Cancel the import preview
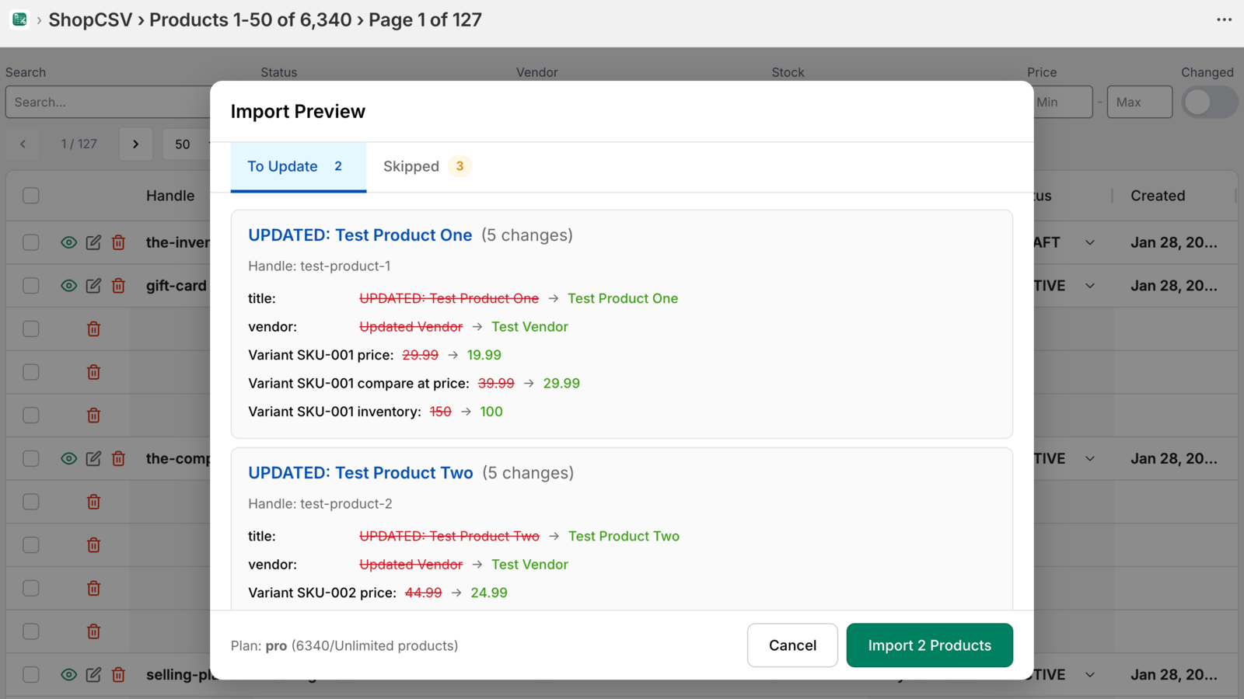The width and height of the screenshot is (1244, 699). coord(791,645)
